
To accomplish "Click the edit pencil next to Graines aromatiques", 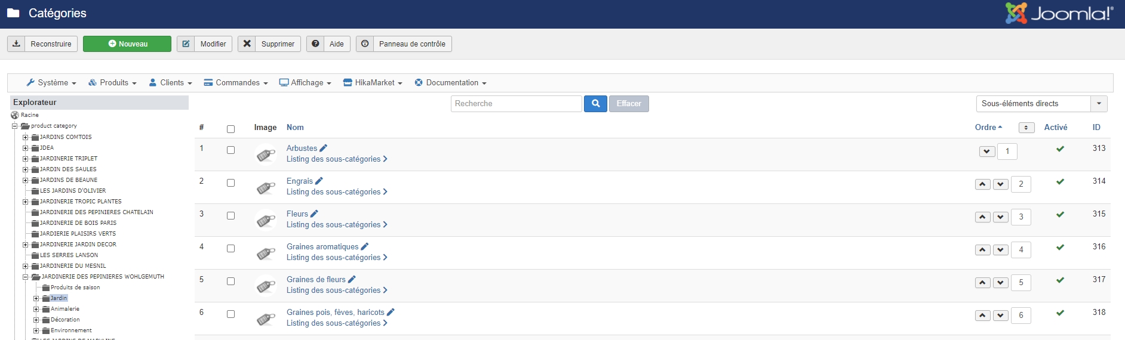I will click(x=365, y=246).
